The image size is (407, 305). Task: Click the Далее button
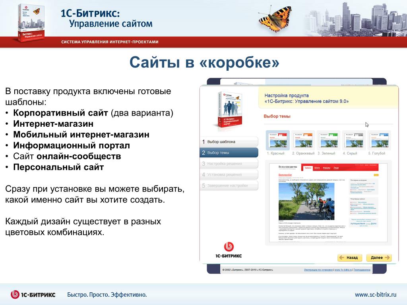[x=379, y=257]
